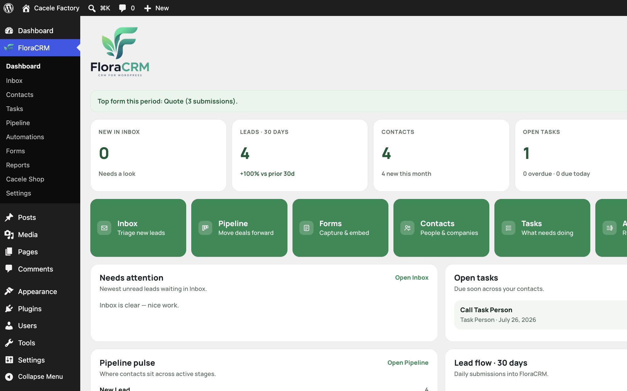Click the kanban icon on Pipeline card

click(x=205, y=228)
